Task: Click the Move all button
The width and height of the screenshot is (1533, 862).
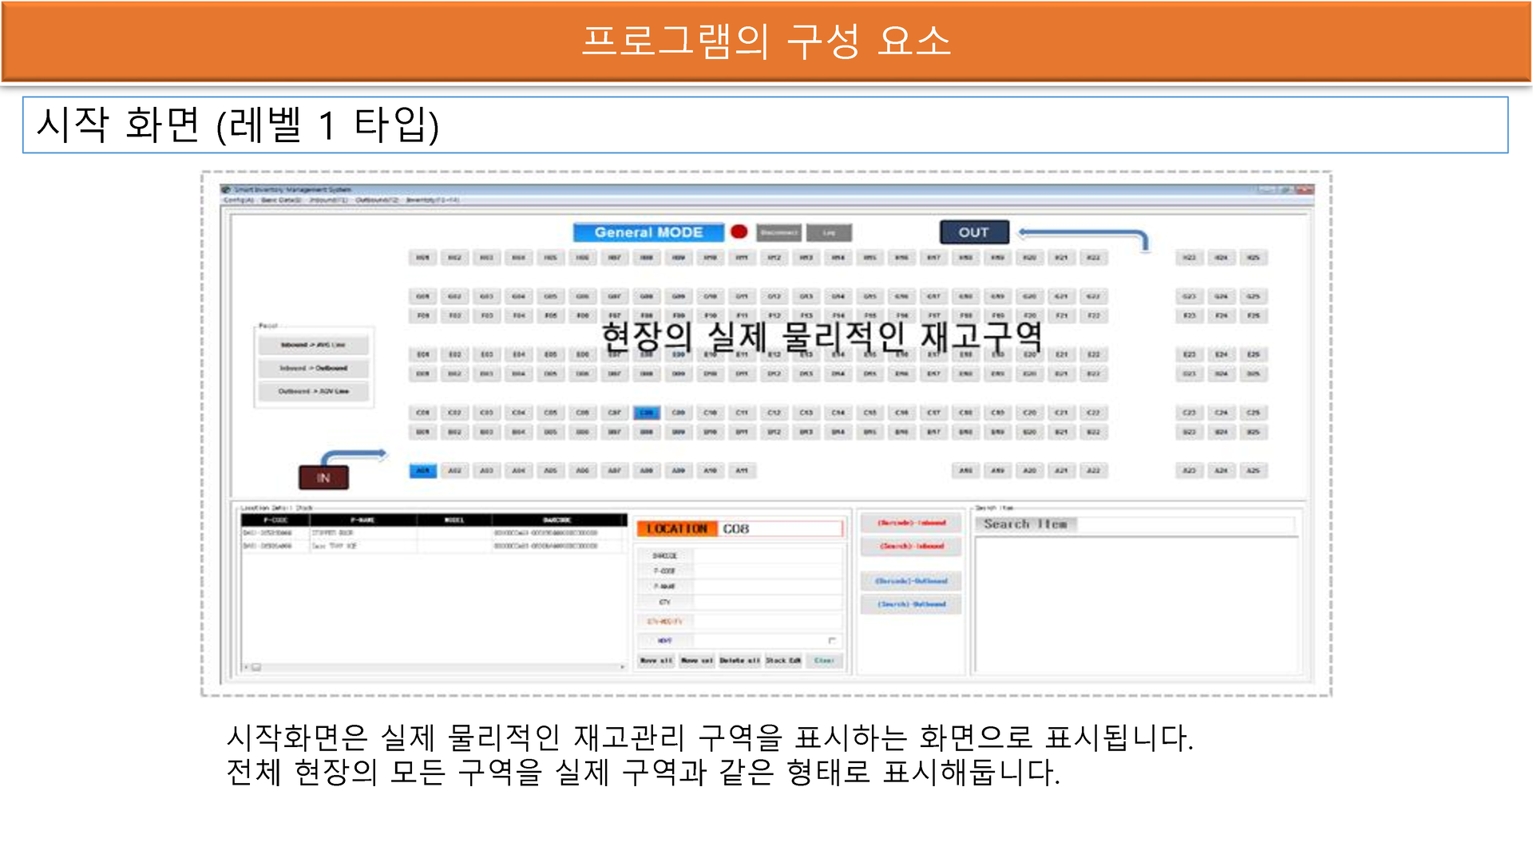Action: pos(656,661)
